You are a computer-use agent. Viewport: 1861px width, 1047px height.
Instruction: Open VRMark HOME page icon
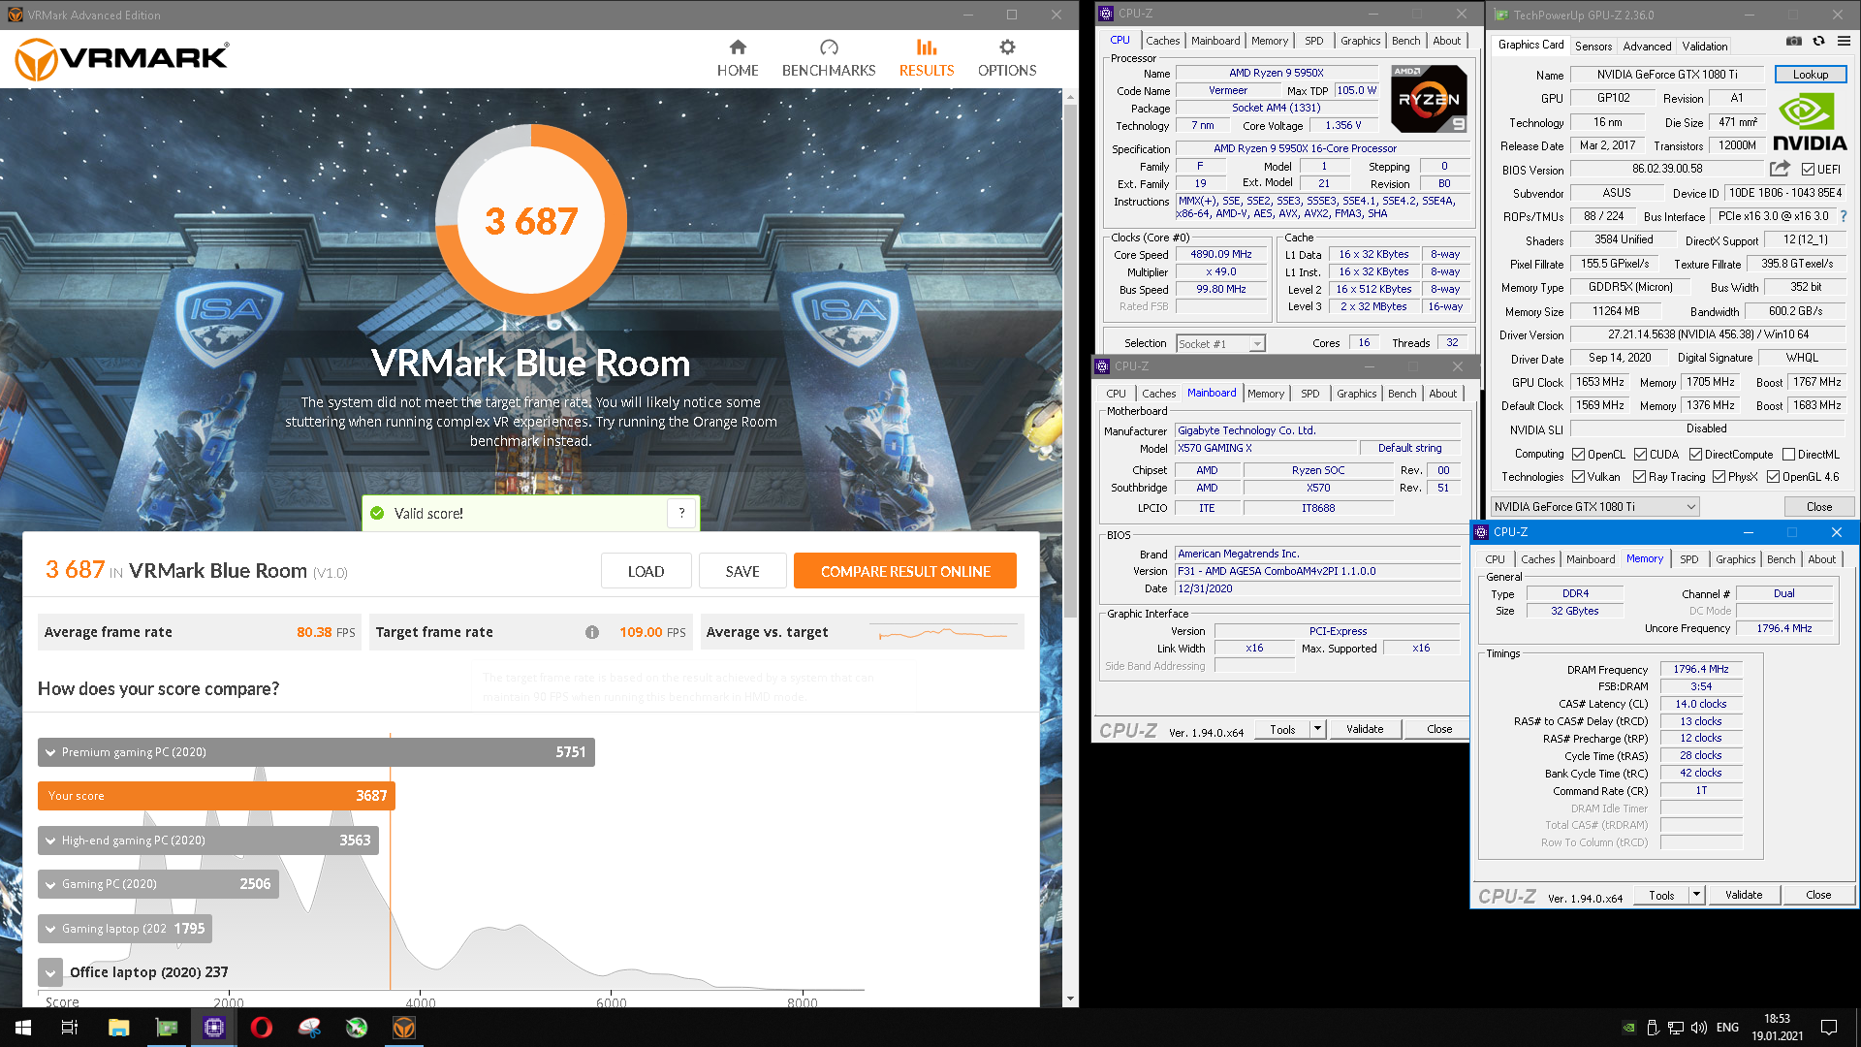(738, 48)
